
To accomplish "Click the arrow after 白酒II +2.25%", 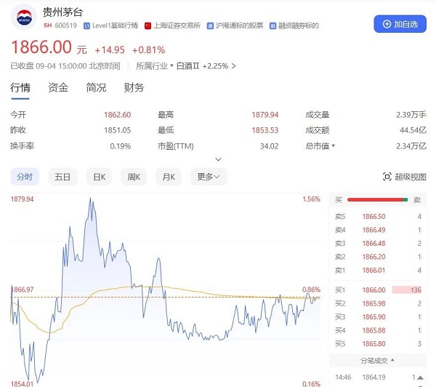I will pyautogui.click(x=234, y=66).
